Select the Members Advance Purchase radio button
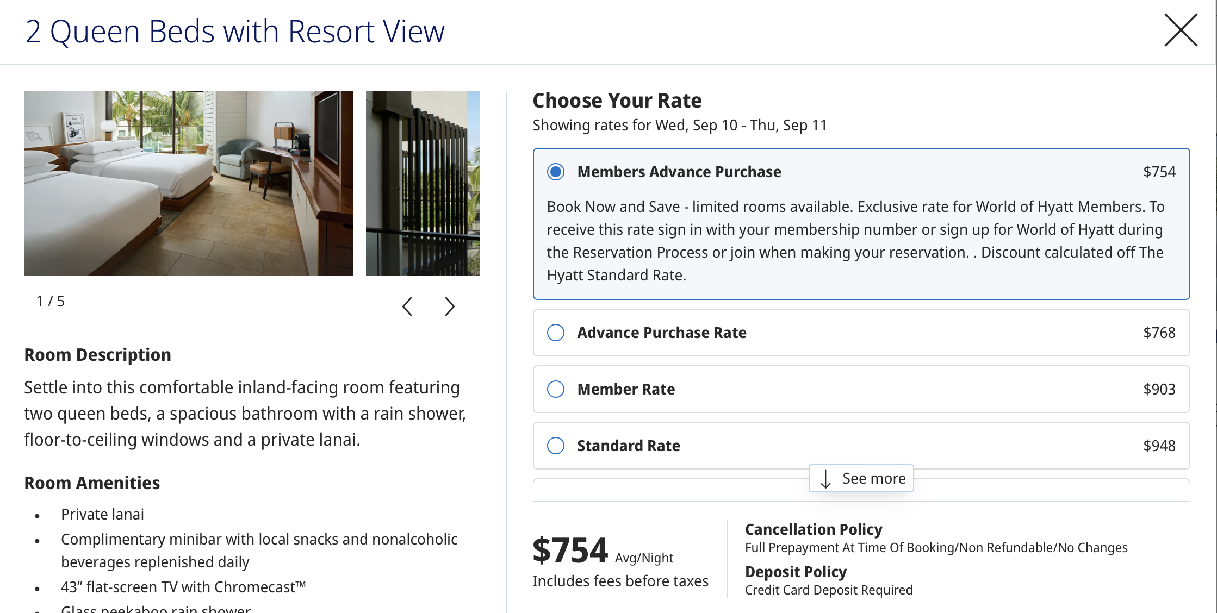Viewport: 1217px width, 613px height. (556, 172)
